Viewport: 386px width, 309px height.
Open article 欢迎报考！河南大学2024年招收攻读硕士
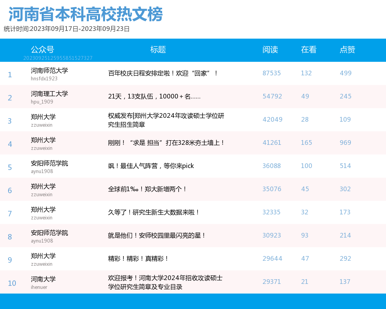click(x=165, y=282)
